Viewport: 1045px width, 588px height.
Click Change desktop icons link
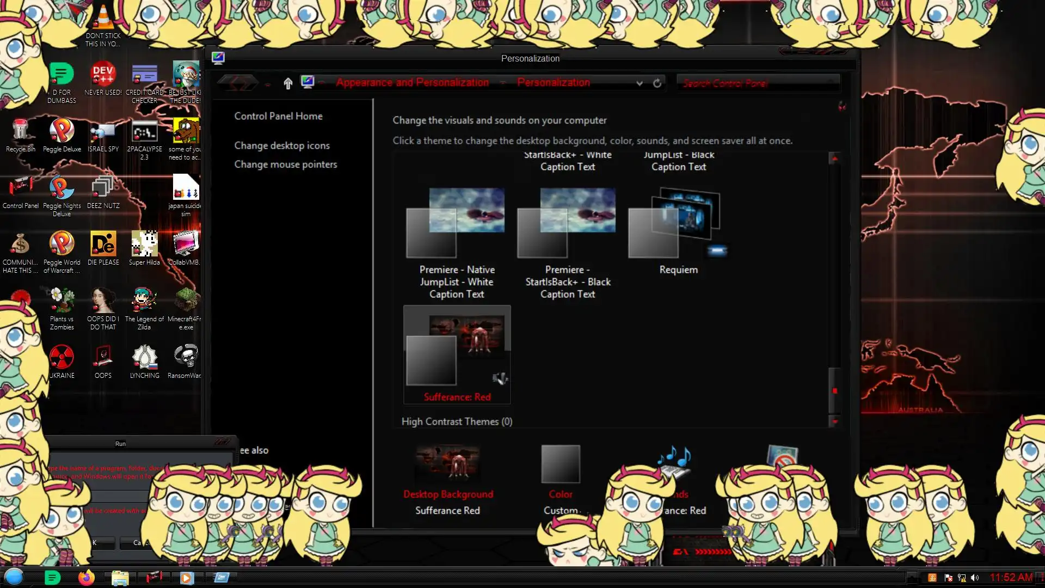[282, 145]
